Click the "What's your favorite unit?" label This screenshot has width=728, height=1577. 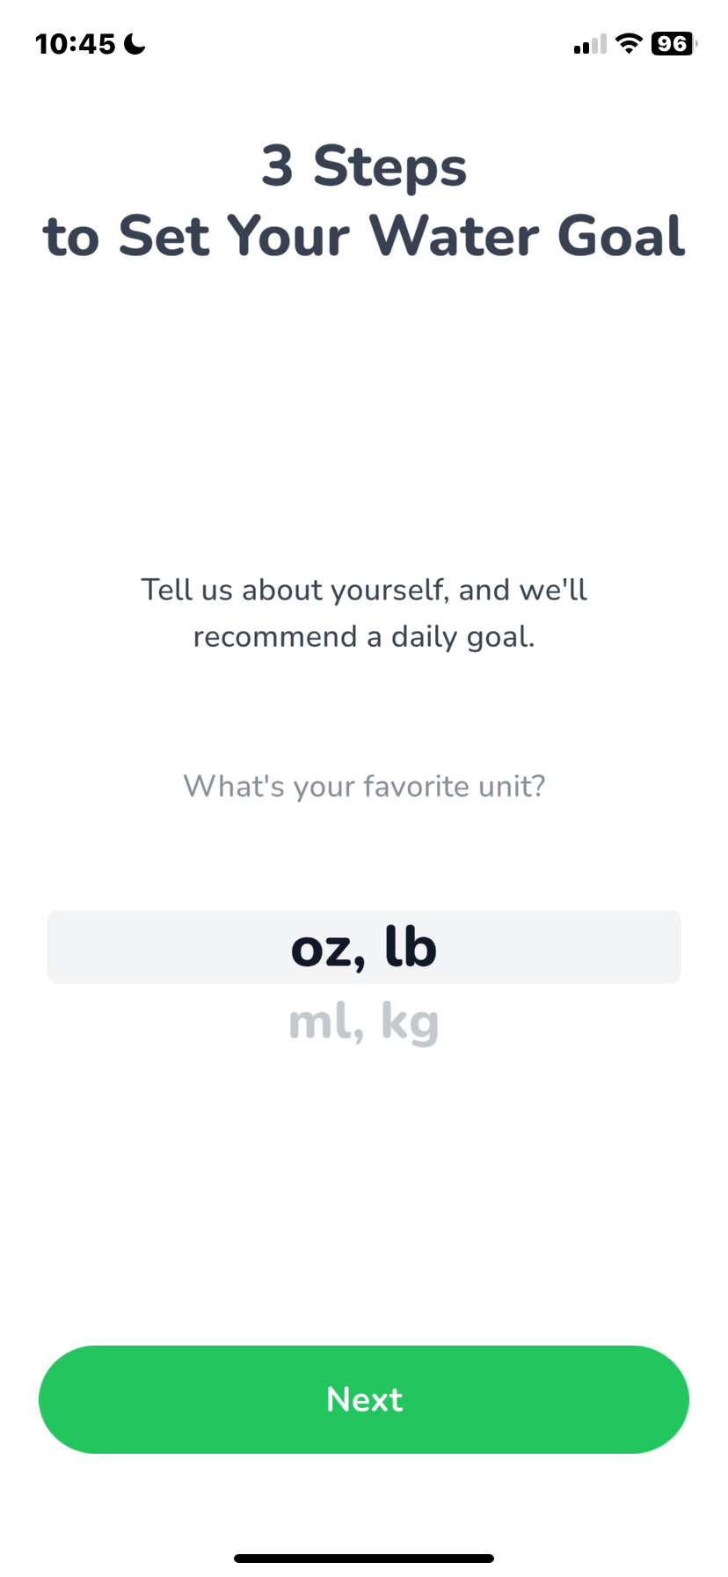point(364,786)
